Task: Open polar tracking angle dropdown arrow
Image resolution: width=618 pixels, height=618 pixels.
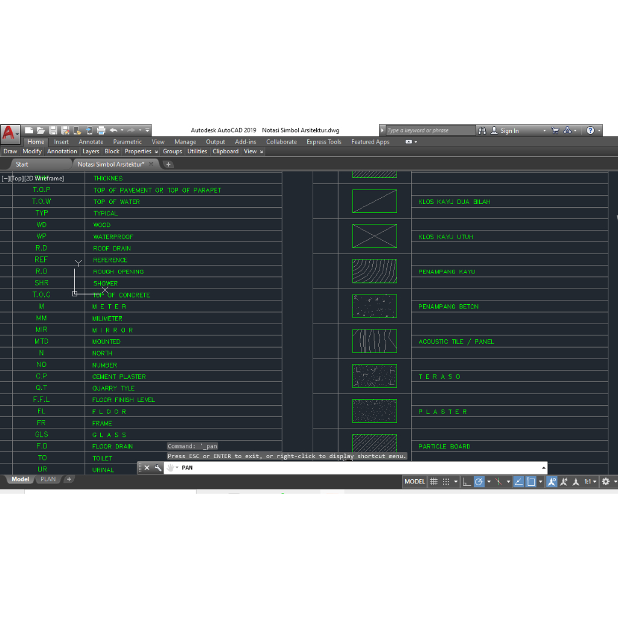Action: (x=489, y=482)
